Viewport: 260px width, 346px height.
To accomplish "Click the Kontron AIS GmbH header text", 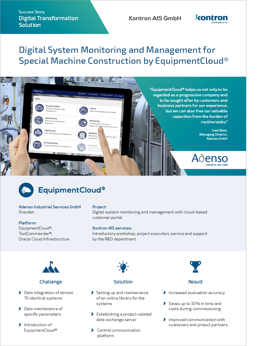I will pos(155,18).
